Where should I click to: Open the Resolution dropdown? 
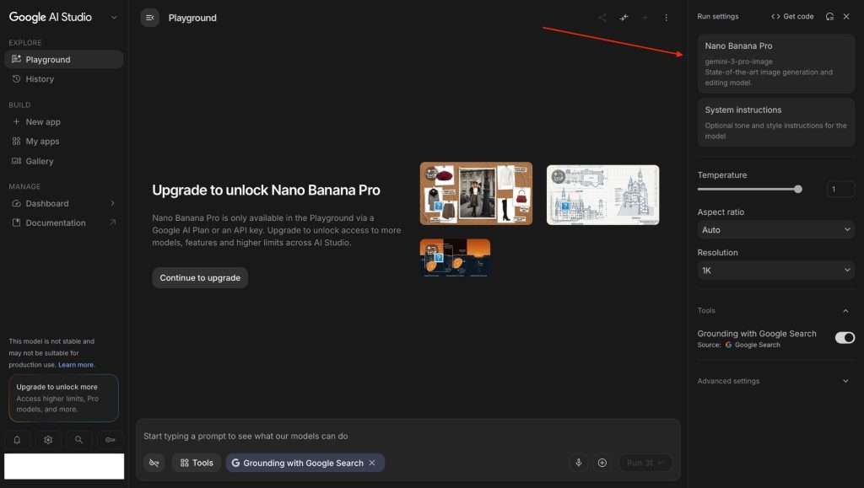pos(776,271)
